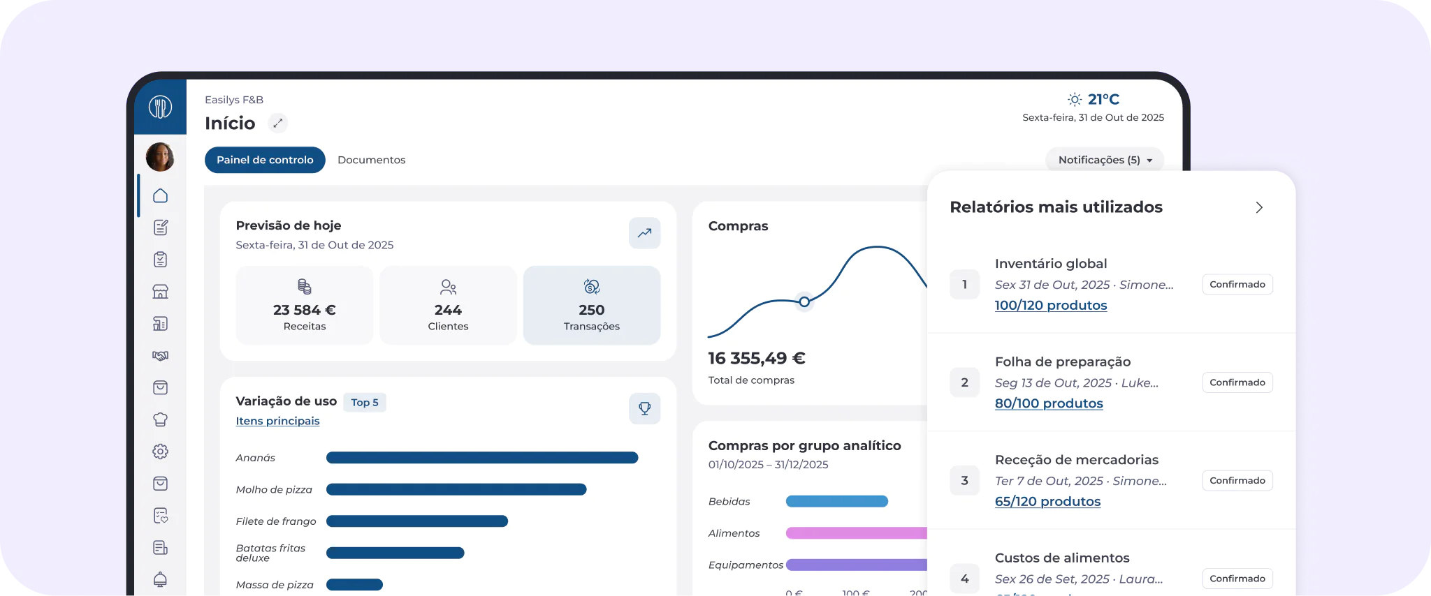This screenshot has height=596, width=1431.
Task: Open the sidebar service bell icon
Action: pos(160,580)
